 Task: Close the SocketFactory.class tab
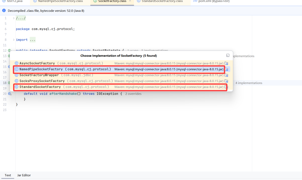[x=130, y=1]
